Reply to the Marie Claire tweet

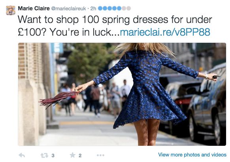click(x=22, y=155)
